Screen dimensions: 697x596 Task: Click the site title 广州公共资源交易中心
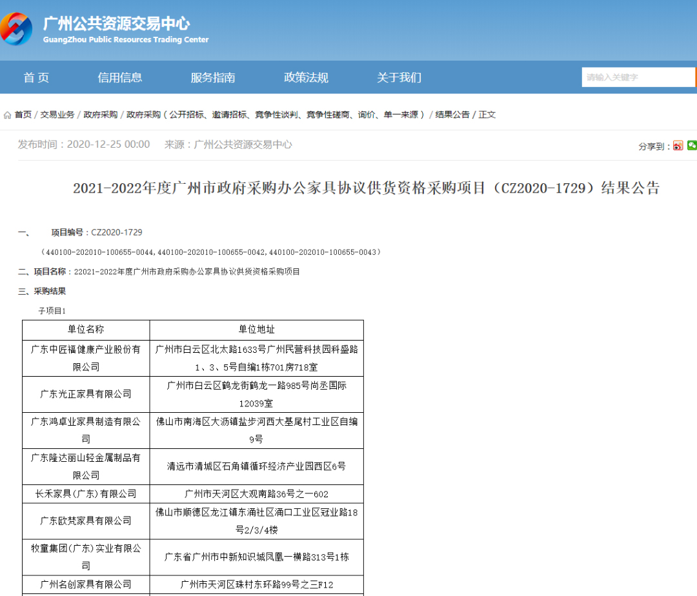click(x=116, y=24)
